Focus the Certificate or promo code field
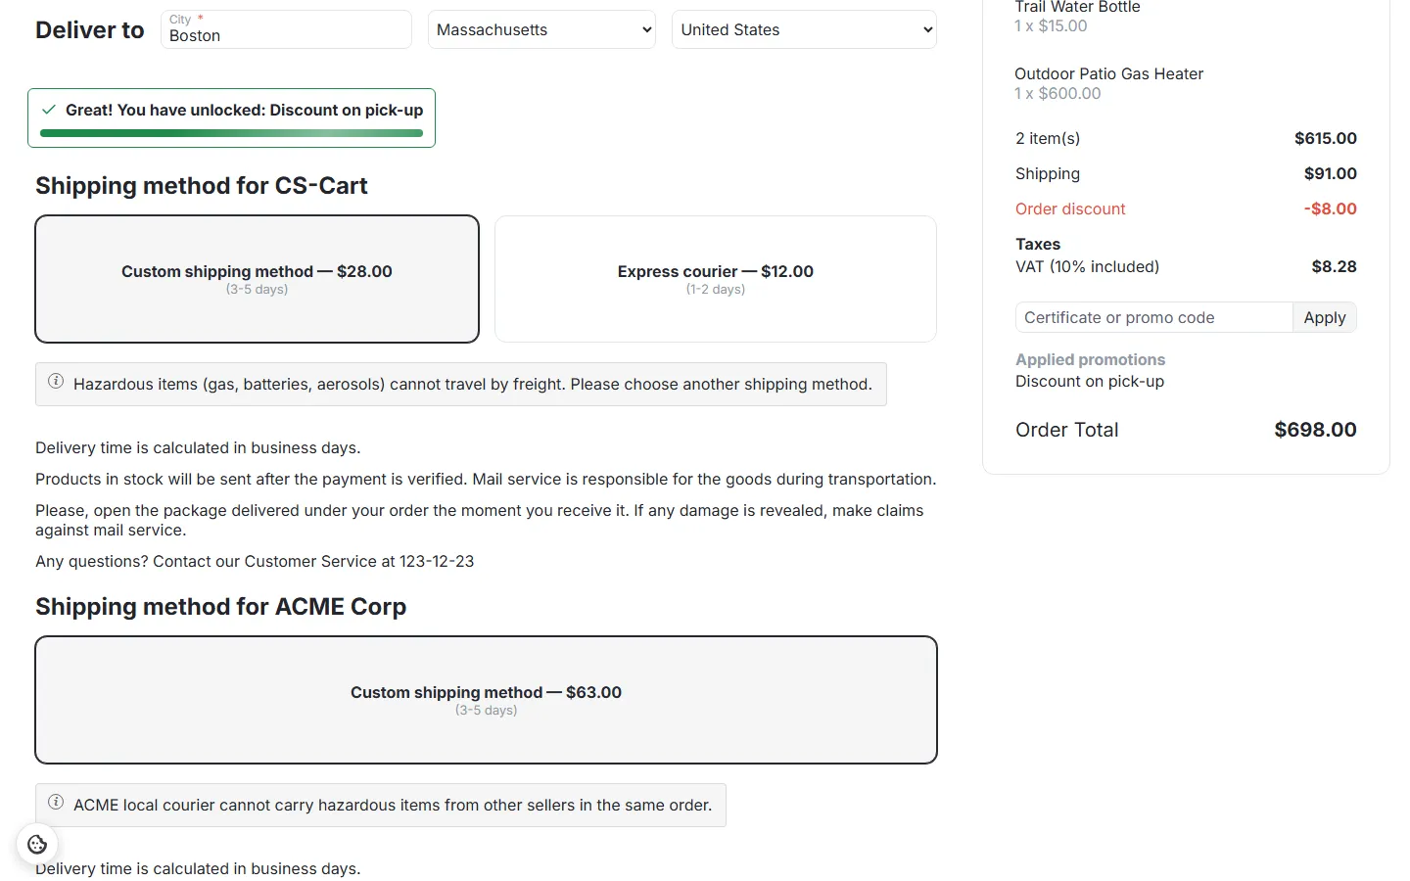The height and width of the screenshot is (881, 1410). [x=1153, y=317]
